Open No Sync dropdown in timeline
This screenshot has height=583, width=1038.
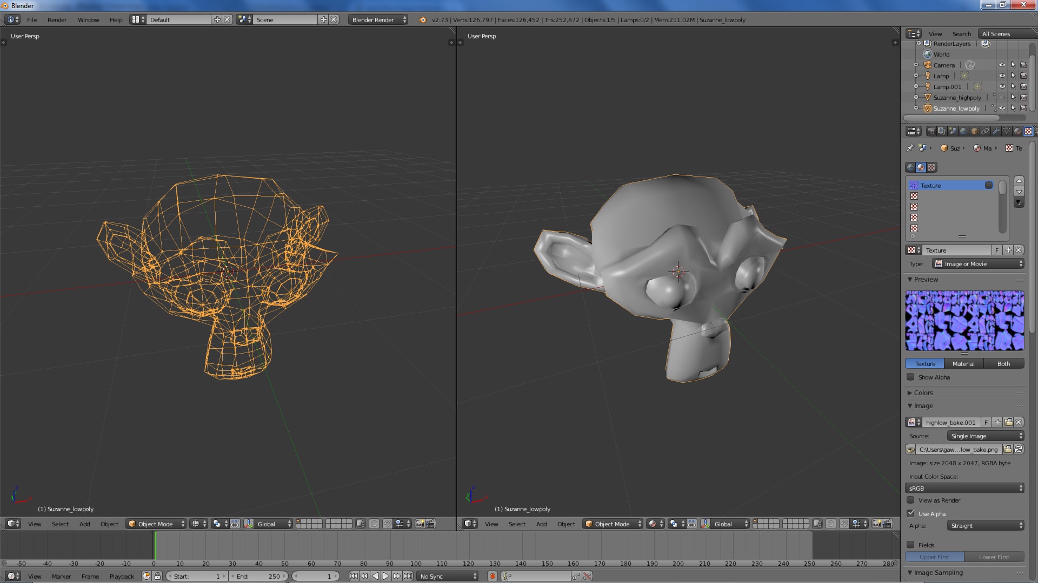click(x=448, y=576)
